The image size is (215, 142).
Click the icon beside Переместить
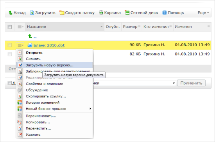(x=20, y=128)
